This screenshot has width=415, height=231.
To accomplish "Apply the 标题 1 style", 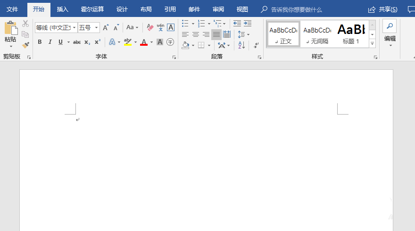I will (x=351, y=34).
